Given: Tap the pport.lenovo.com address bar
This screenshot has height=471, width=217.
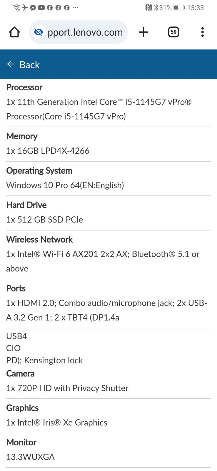Looking at the screenshot, I should click(x=78, y=32).
